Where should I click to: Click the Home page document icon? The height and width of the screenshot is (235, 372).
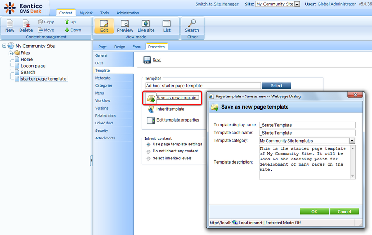click(x=17, y=59)
